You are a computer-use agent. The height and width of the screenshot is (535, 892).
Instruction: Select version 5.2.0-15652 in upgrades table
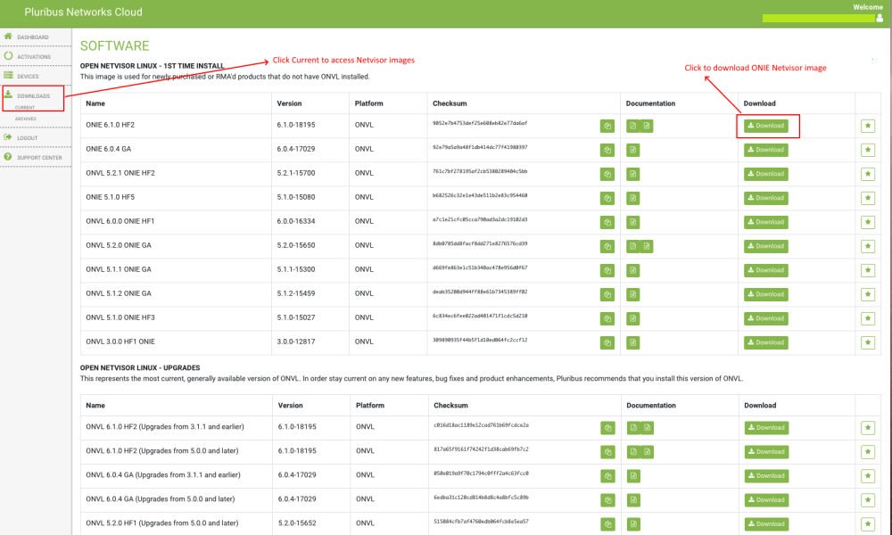point(297,523)
